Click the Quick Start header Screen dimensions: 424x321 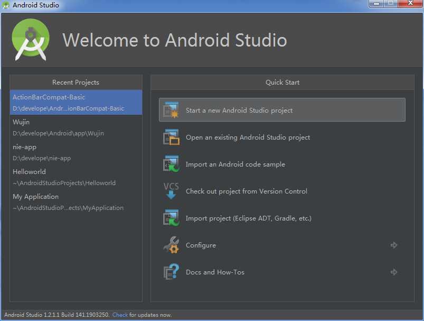[282, 82]
